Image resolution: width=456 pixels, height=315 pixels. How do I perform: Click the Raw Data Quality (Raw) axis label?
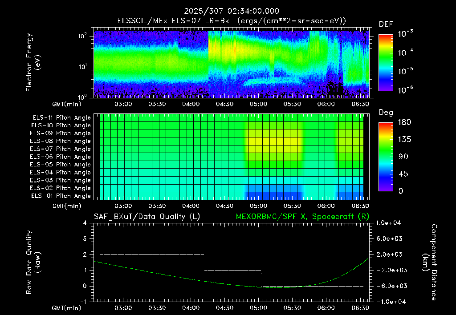pos(33,262)
